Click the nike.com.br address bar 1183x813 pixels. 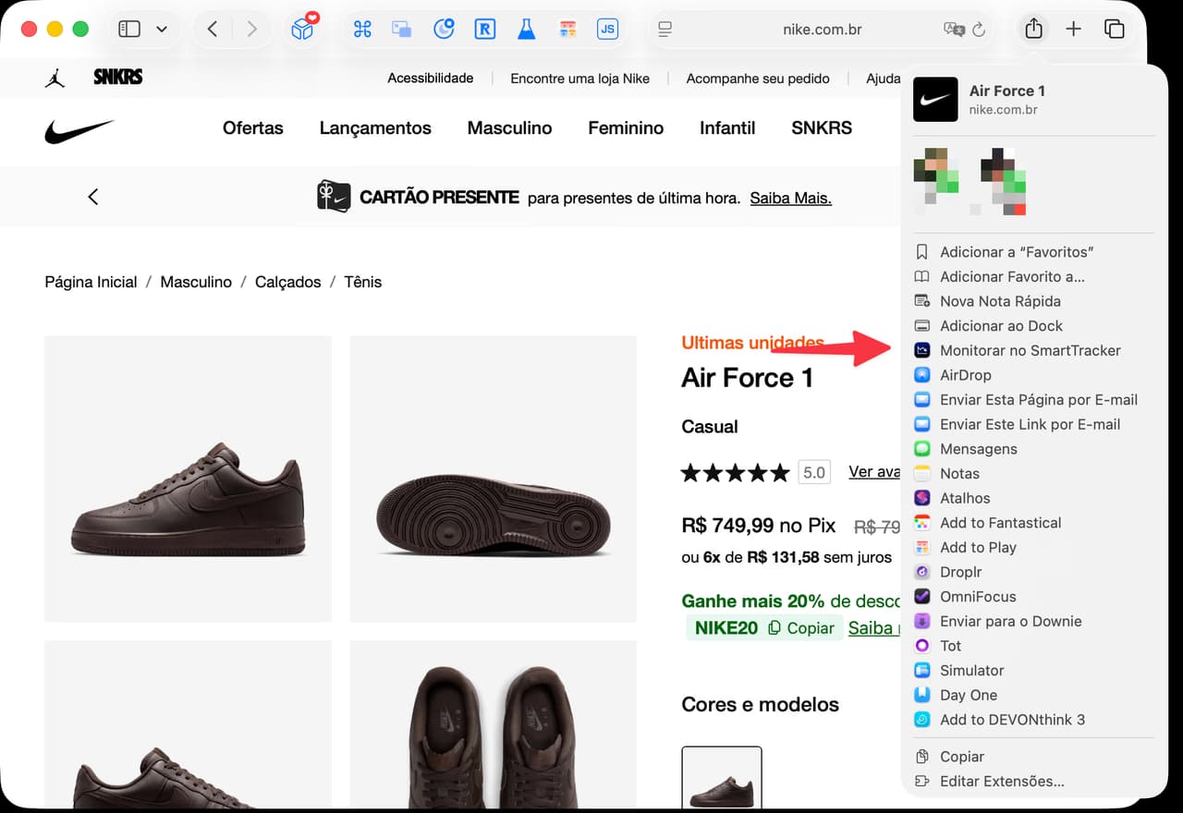point(822,30)
